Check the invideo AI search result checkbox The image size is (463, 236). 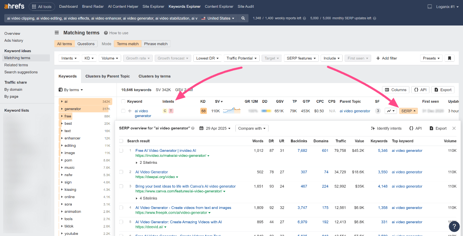121,151
